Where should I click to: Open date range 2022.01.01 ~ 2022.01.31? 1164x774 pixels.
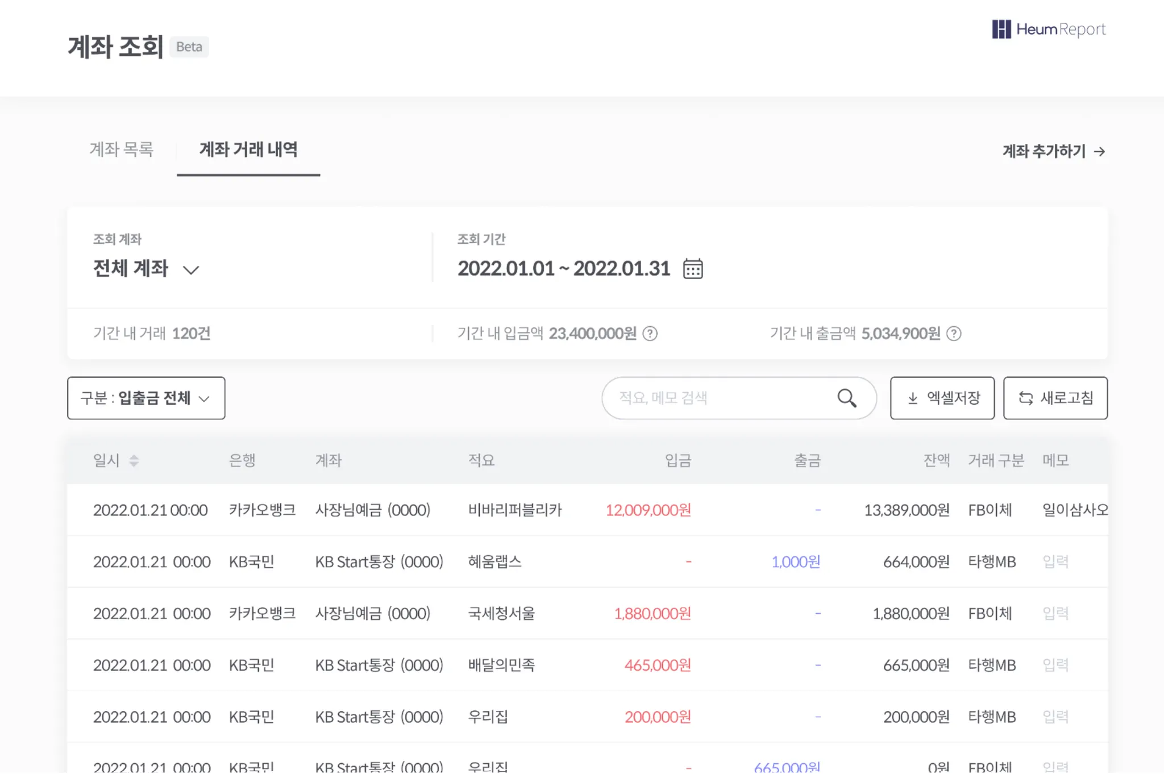[x=563, y=269]
